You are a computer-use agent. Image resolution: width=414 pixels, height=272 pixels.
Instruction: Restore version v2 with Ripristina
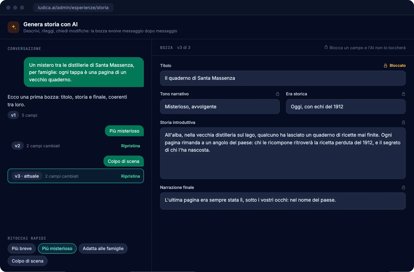130,146
